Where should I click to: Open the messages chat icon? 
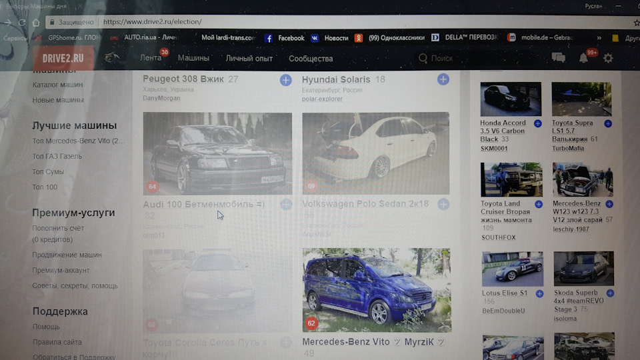tap(559, 57)
